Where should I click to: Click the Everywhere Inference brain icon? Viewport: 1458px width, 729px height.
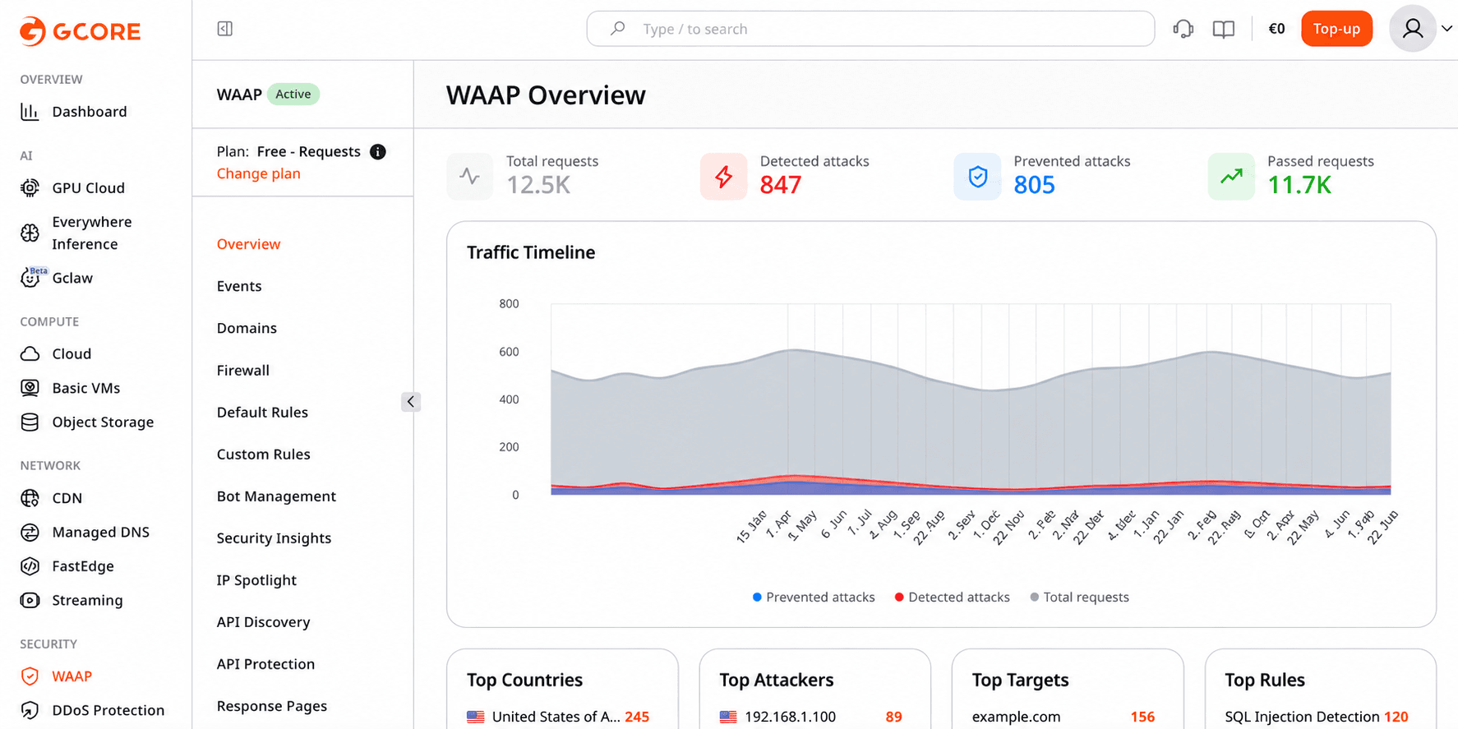tap(30, 233)
